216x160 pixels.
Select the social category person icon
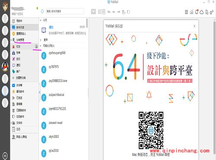(13, 47)
